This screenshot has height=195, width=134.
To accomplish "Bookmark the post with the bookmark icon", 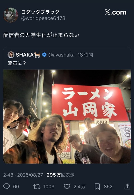I will (97, 187).
